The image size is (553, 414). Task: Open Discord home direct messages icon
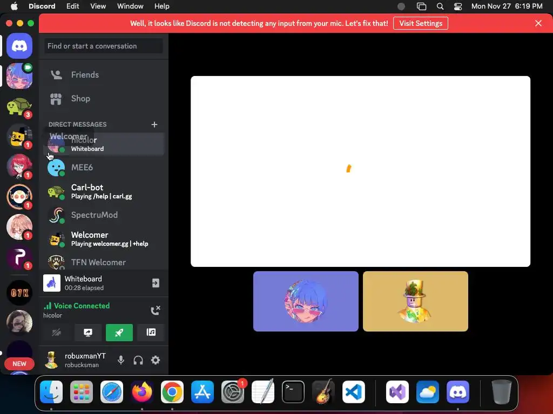click(19, 46)
